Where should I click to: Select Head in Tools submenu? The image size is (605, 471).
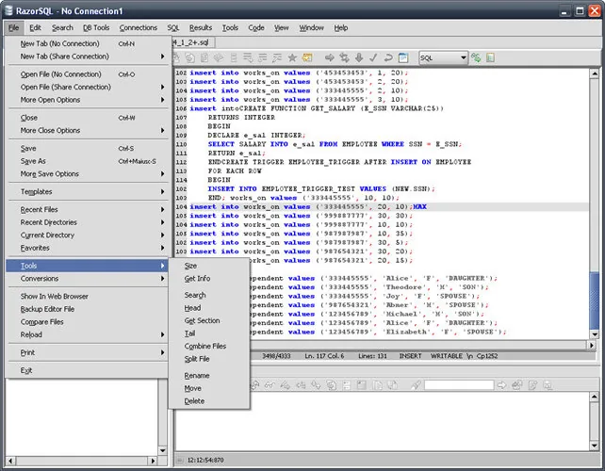pos(209,308)
